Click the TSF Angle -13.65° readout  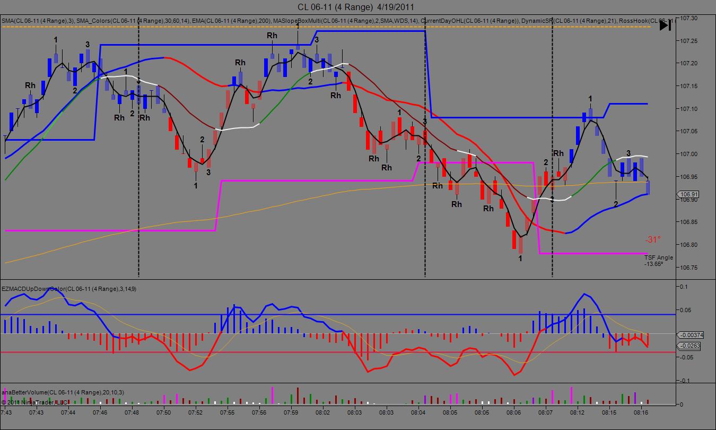[x=658, y=261]
